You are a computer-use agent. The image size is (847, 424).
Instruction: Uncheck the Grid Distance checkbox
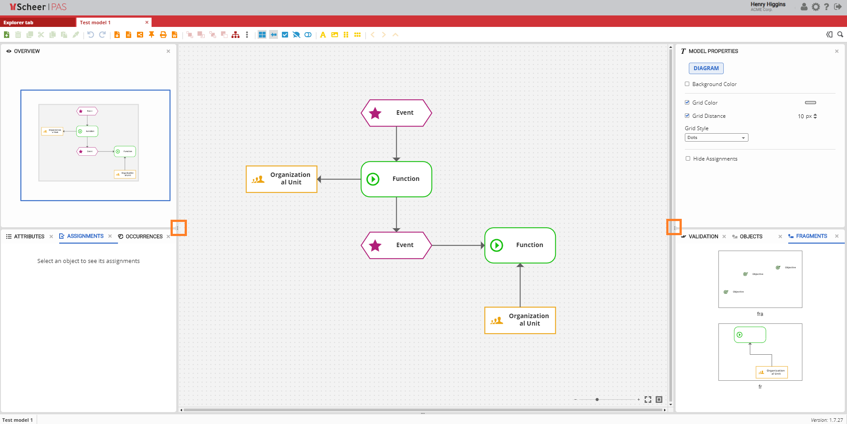click(x=687, y=116)
